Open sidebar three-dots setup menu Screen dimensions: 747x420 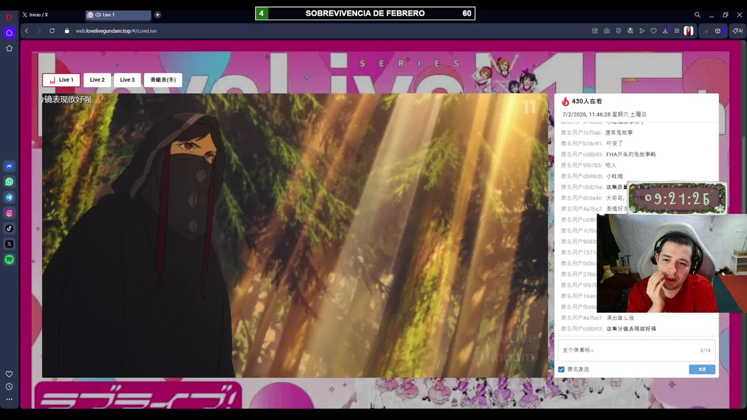tap(9, 400)
